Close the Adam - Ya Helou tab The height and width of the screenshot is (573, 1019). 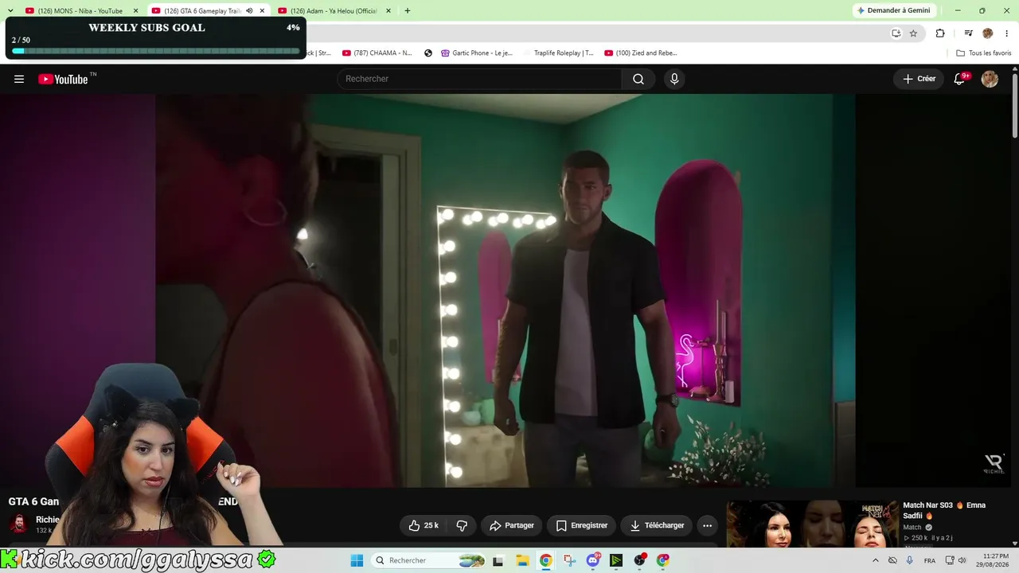[388, 11]
